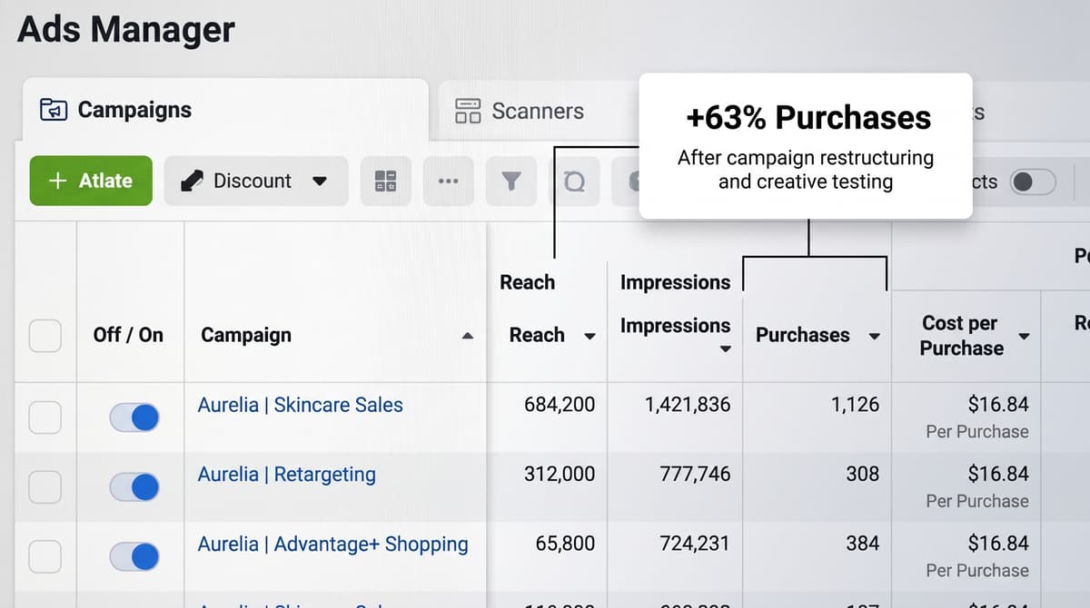Select $16.84 cost in Retargeting row

[x=998, y=474]
